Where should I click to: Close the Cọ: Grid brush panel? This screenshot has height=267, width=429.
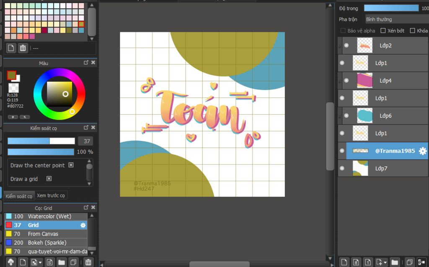pyautogui.click(x=93, y=208)
